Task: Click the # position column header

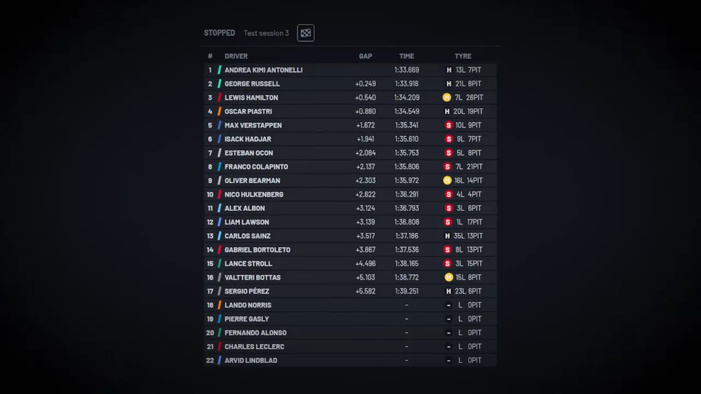Action: click(210, 56)
